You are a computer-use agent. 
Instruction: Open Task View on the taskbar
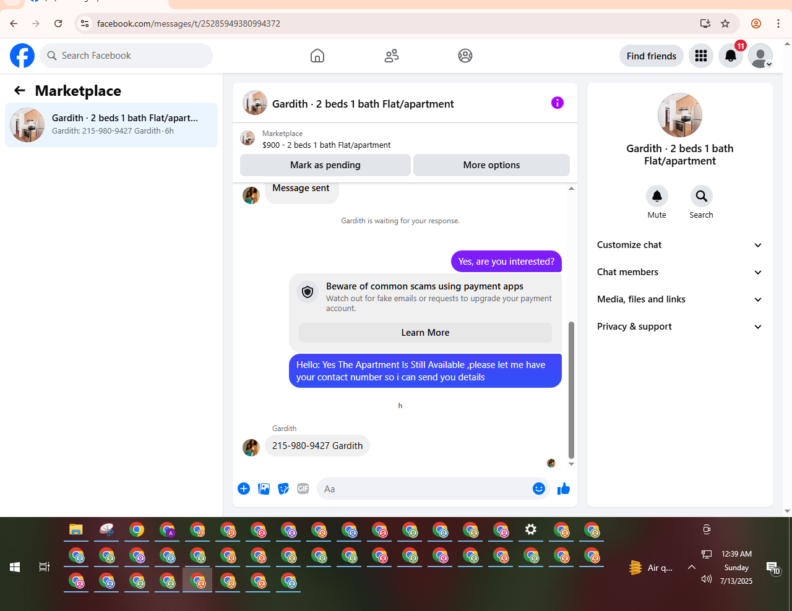(x=45, y=567)
